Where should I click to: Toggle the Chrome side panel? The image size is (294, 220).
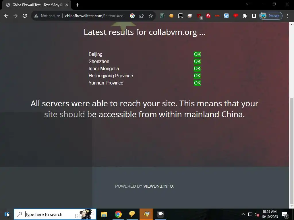[254, 16]
